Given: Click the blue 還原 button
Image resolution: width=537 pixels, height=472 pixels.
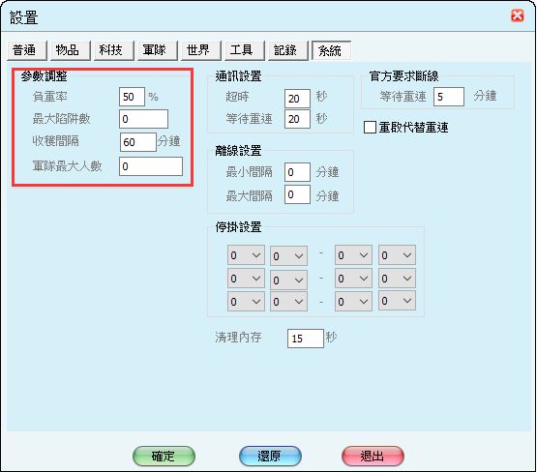Looking at the screenshot, I should pos(270,456).
